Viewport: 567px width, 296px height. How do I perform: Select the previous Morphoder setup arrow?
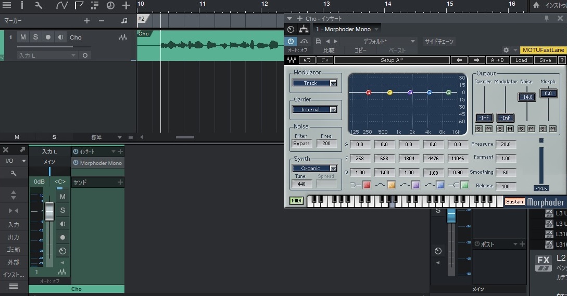click(459, 60)
